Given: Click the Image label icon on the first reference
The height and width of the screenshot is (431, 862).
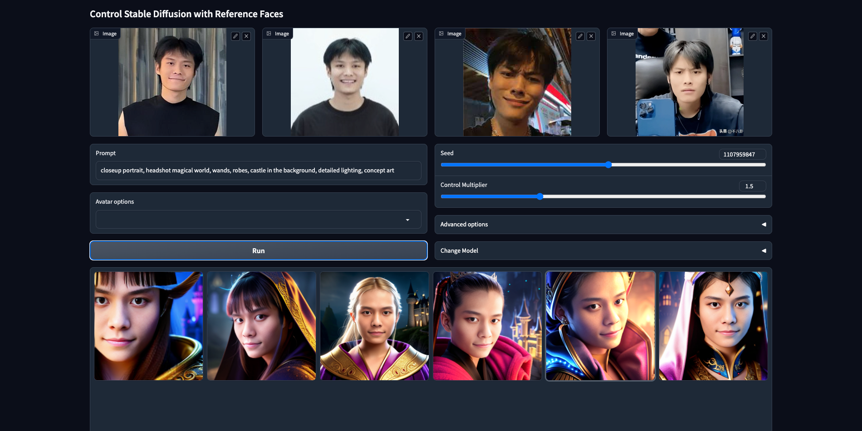Looking at the screenshot, I should [x=97, y=34].
